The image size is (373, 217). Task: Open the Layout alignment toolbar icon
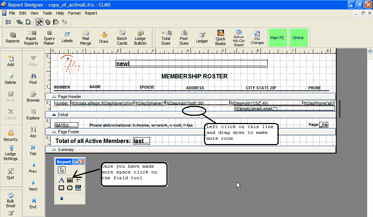56,22
